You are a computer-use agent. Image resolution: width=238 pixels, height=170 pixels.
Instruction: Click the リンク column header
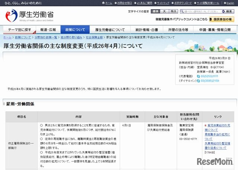[218, 117]
